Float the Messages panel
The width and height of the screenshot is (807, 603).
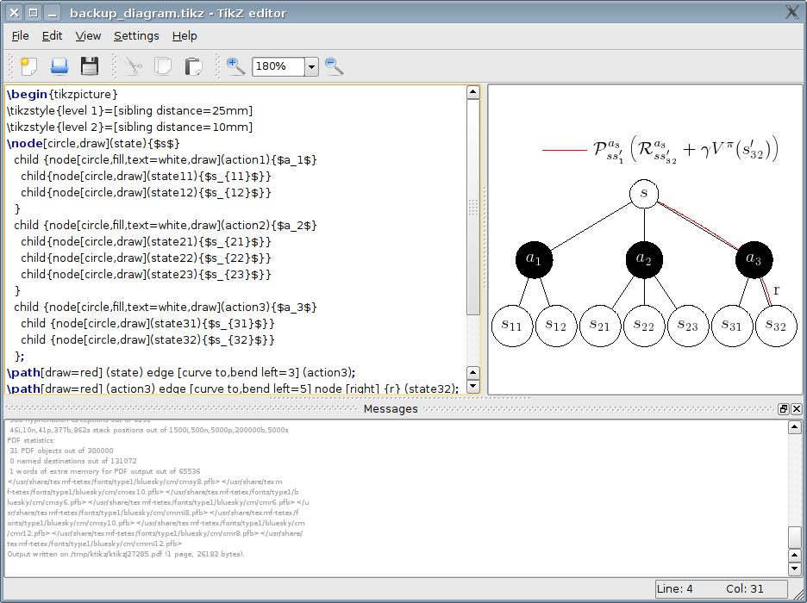tap(783, 409)
